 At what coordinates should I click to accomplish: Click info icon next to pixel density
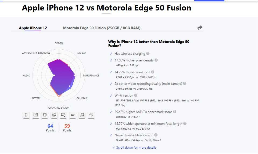[156, 60]
